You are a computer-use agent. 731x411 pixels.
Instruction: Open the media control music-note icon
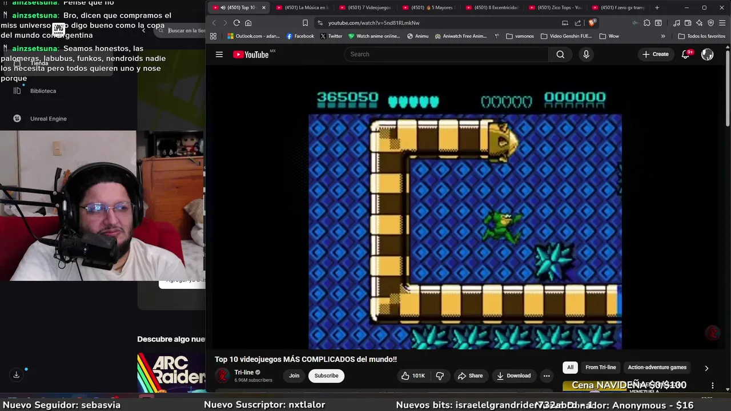tap(677, 23)
